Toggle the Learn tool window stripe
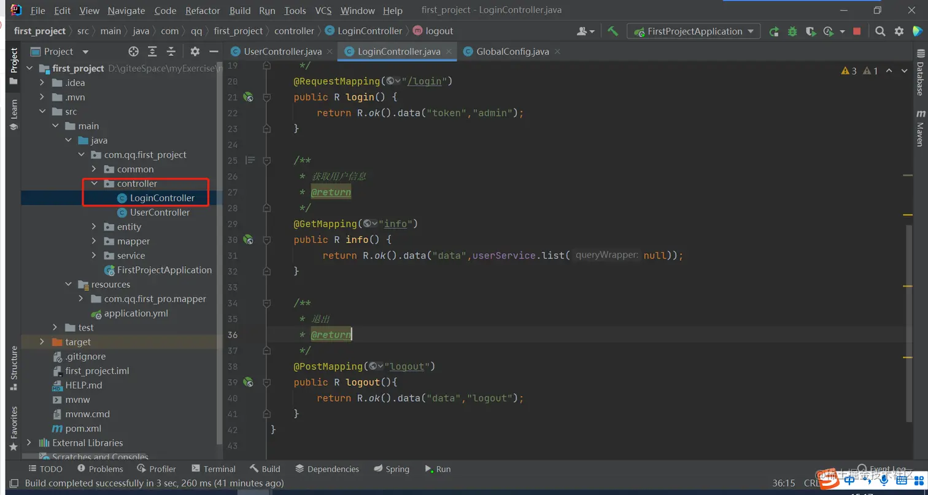The image size is (928, 495). [14, 114]
